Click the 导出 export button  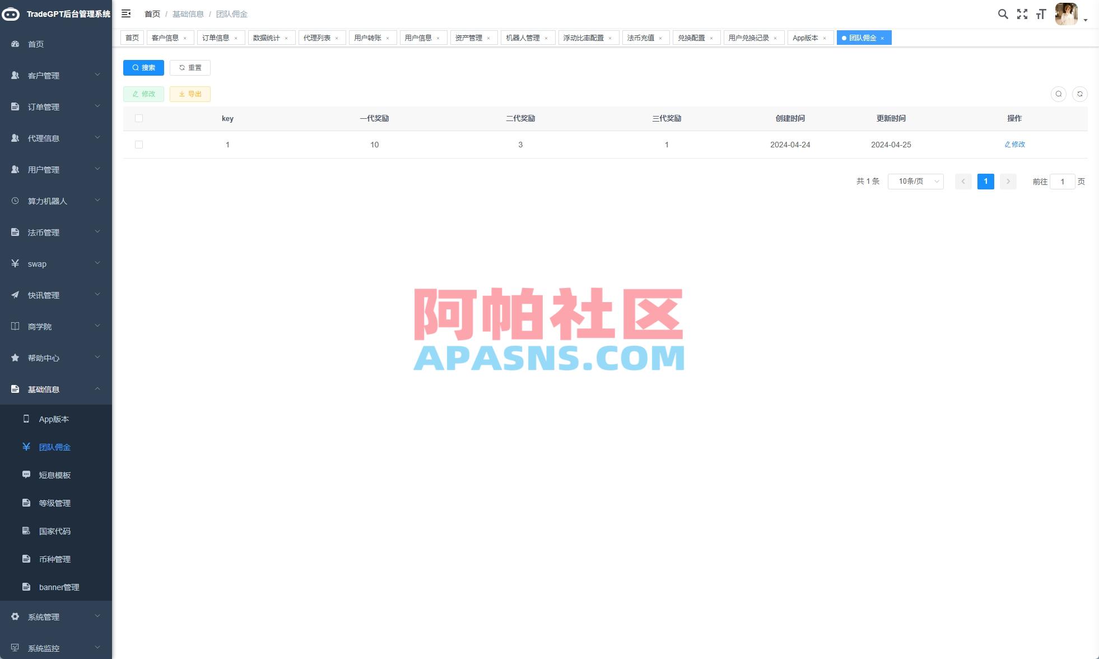click(190, 94)
